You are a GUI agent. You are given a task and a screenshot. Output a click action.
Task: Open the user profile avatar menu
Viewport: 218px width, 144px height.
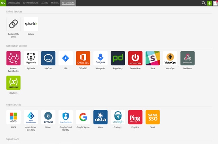[x=215, y=3]
